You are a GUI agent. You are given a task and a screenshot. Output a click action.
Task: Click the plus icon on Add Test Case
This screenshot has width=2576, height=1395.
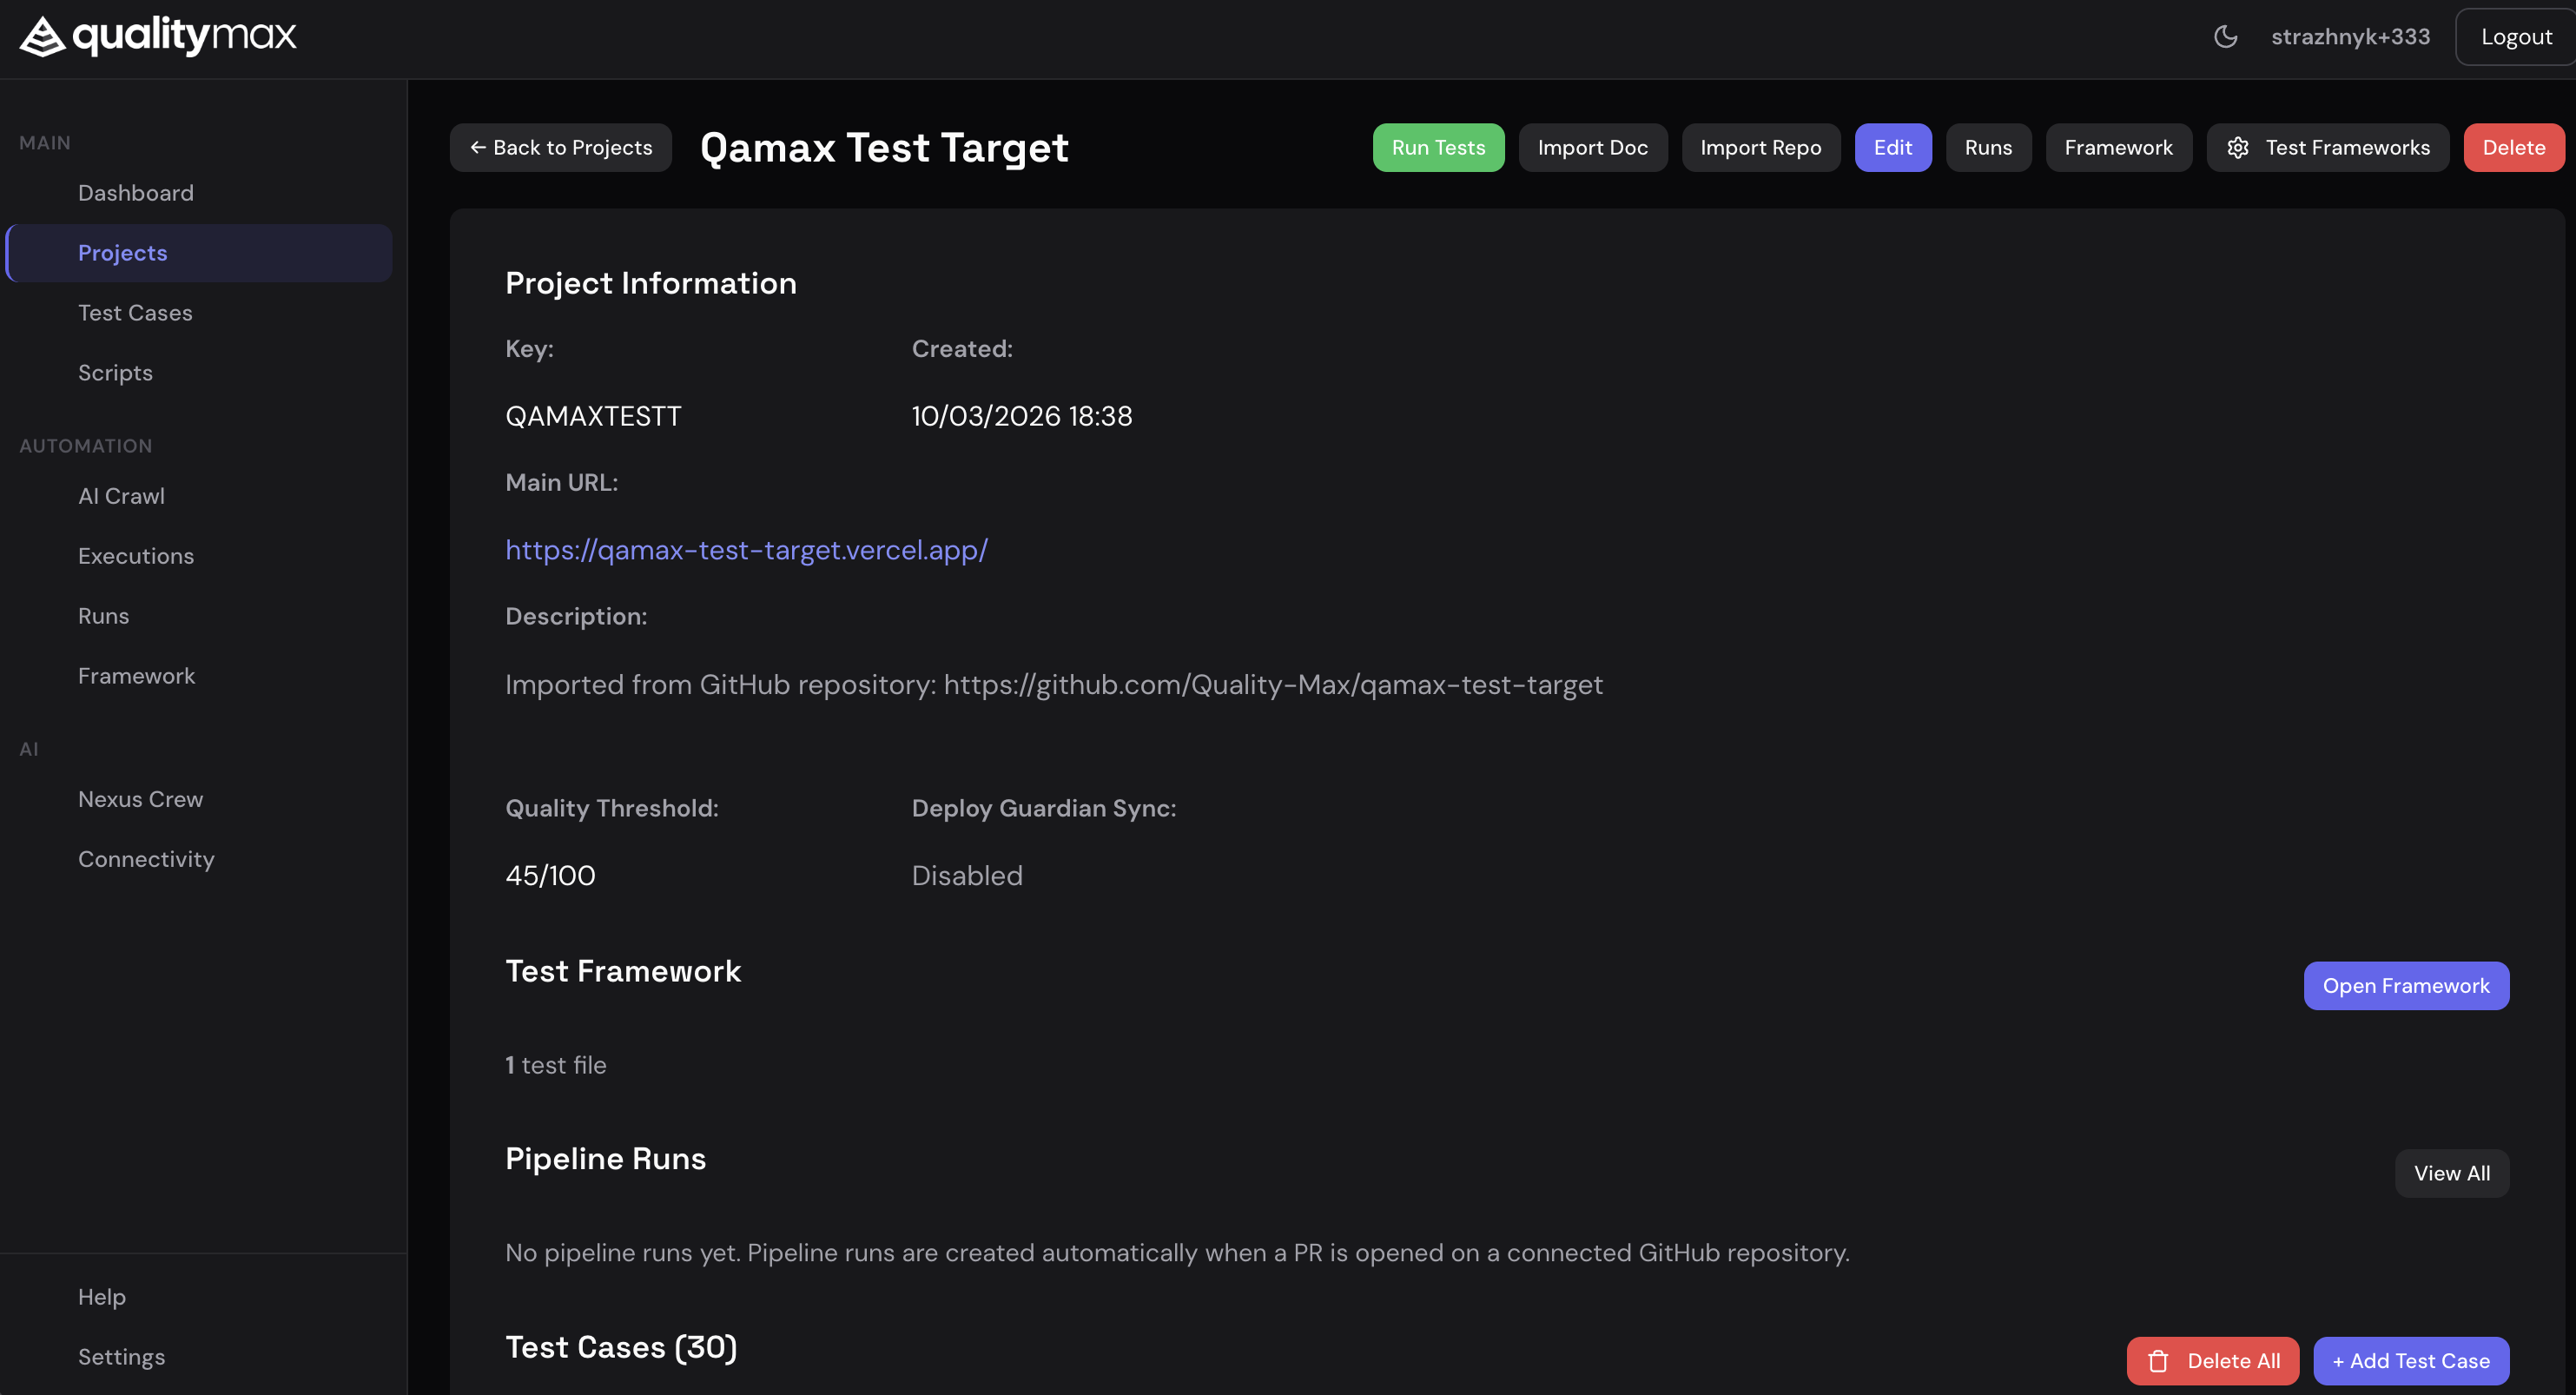pyautogui.click(x=2340, y=1361)
